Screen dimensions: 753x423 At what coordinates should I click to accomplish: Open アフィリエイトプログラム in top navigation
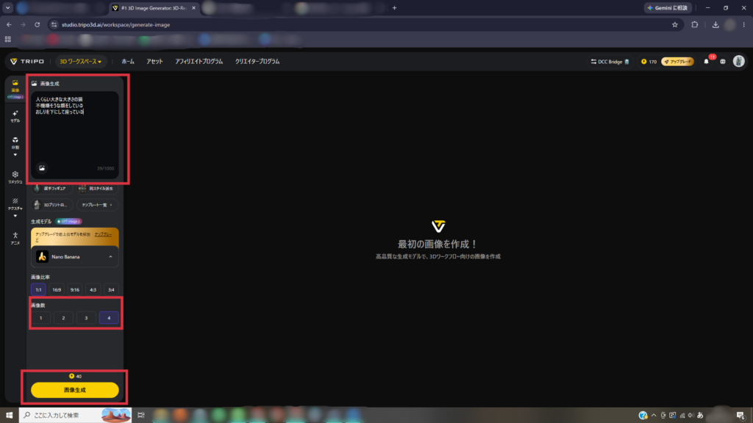click(199, 62)
